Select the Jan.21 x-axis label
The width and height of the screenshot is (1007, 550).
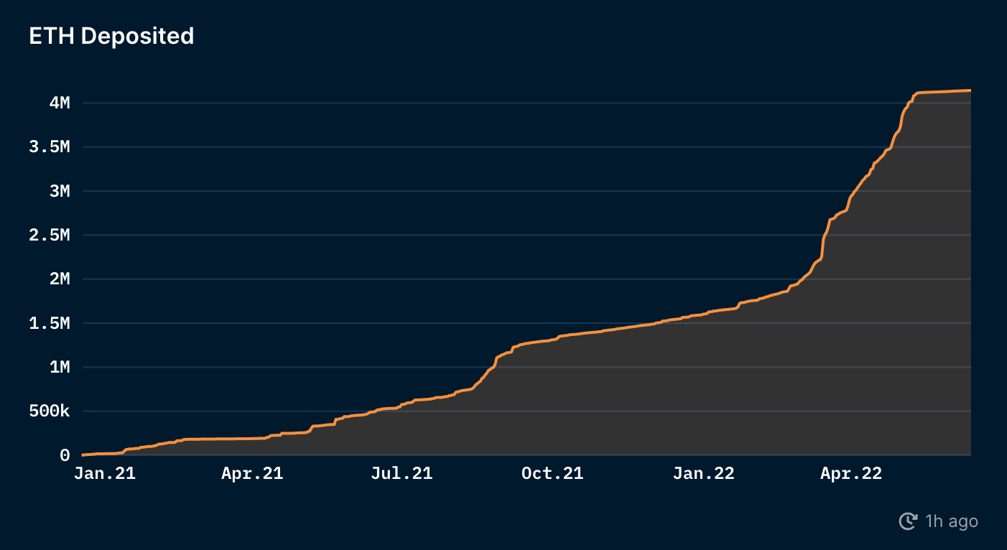[x=105, y=474]
